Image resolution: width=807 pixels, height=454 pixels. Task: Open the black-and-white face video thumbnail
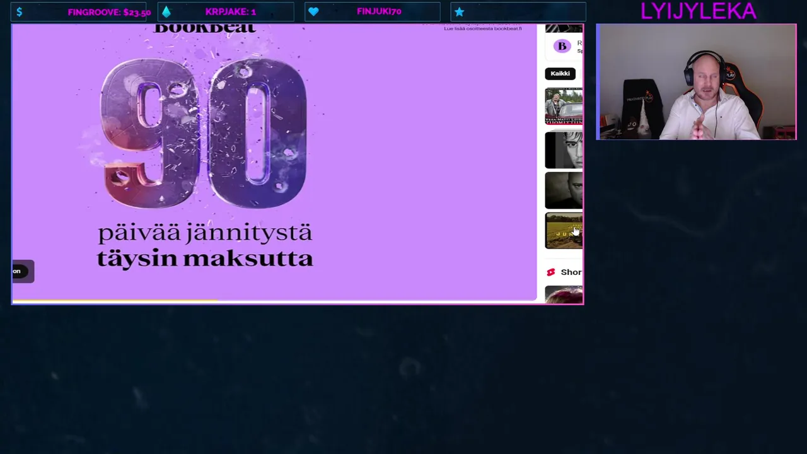pyautogui.click(x=564, y=150)
